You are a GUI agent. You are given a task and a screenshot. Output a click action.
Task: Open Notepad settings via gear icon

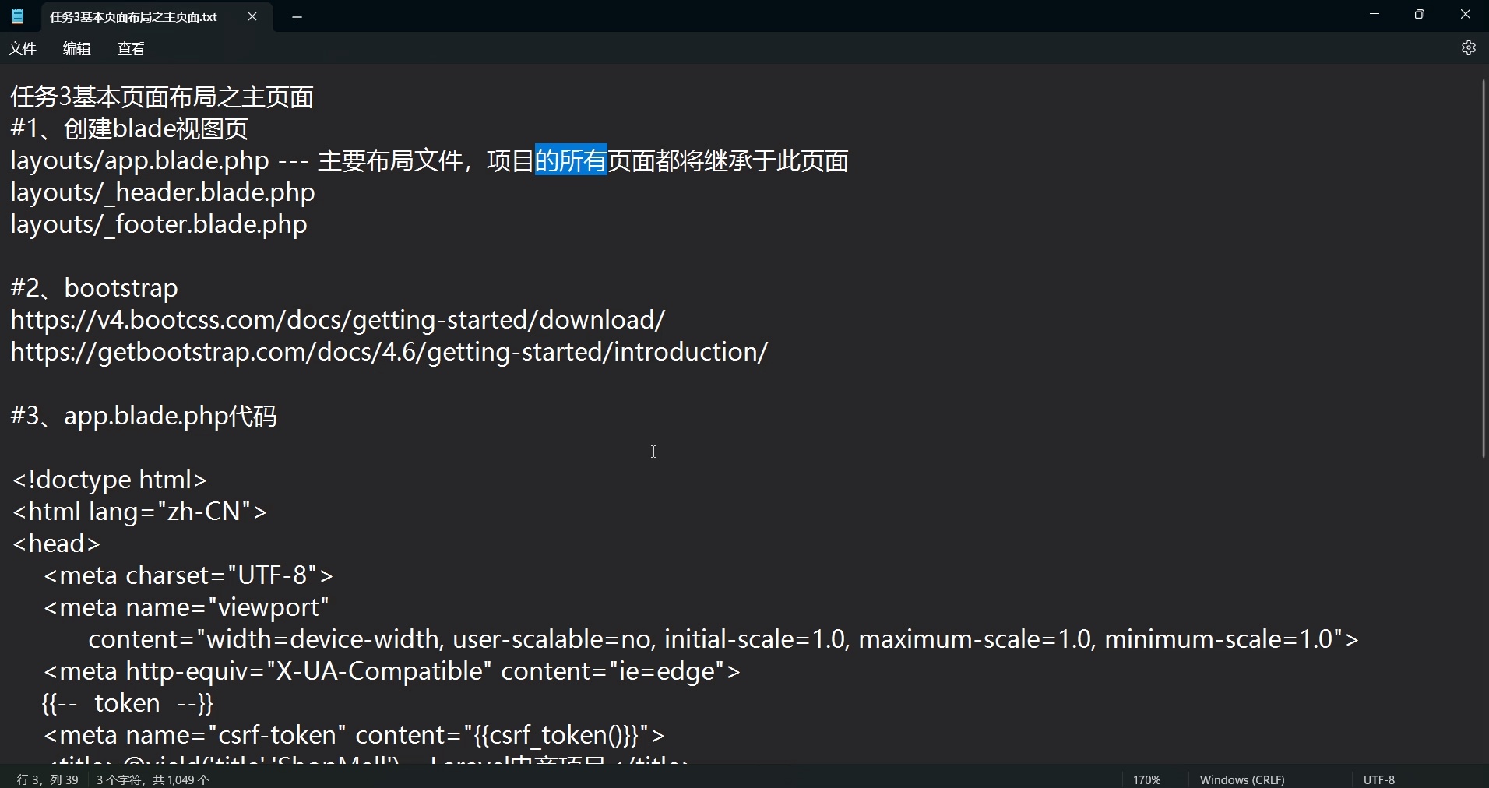click(1469, 47)
